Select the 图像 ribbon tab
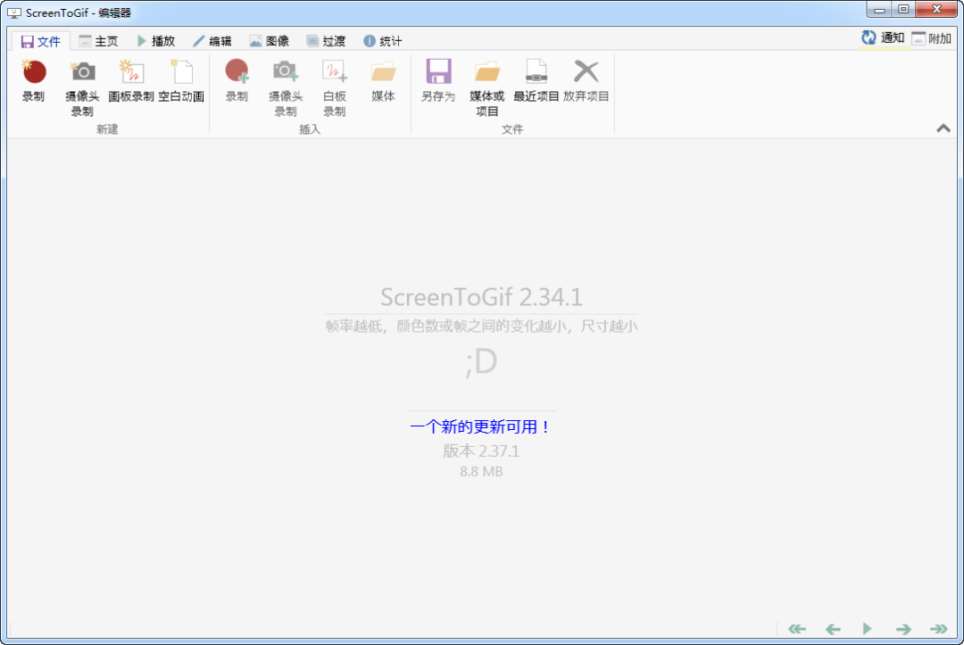This screenshot has width=964, height=645. (x=270, y=41)
